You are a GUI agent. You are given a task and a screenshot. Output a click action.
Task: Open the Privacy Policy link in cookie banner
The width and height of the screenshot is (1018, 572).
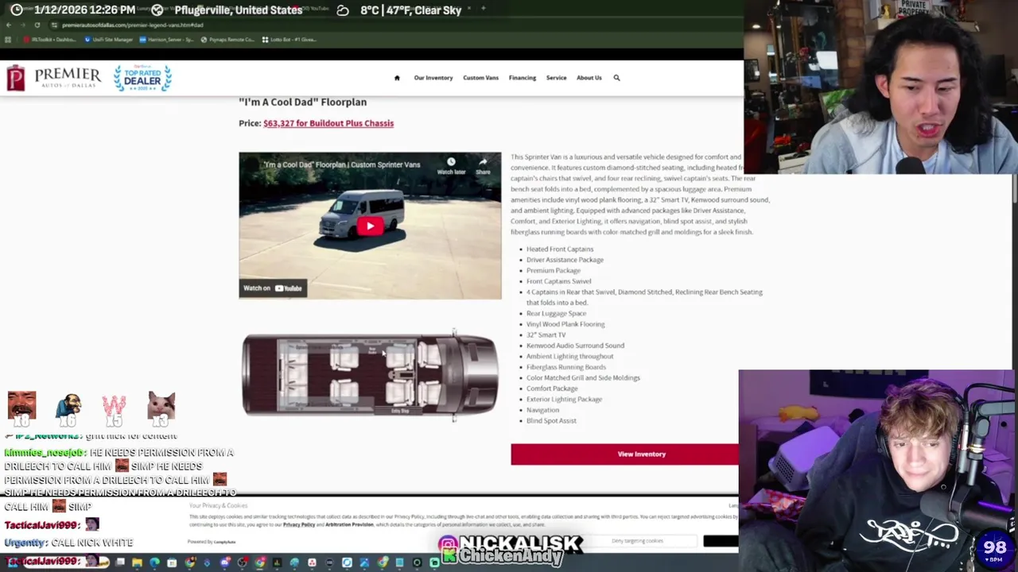tap(299, 524)
